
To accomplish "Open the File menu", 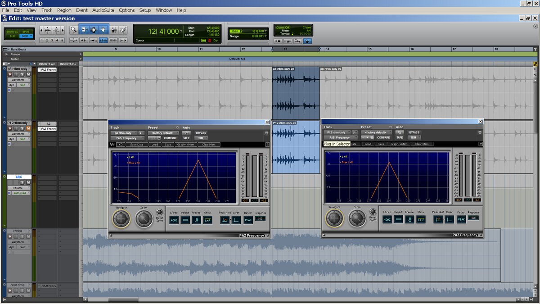I will click(x=5, y=10).
